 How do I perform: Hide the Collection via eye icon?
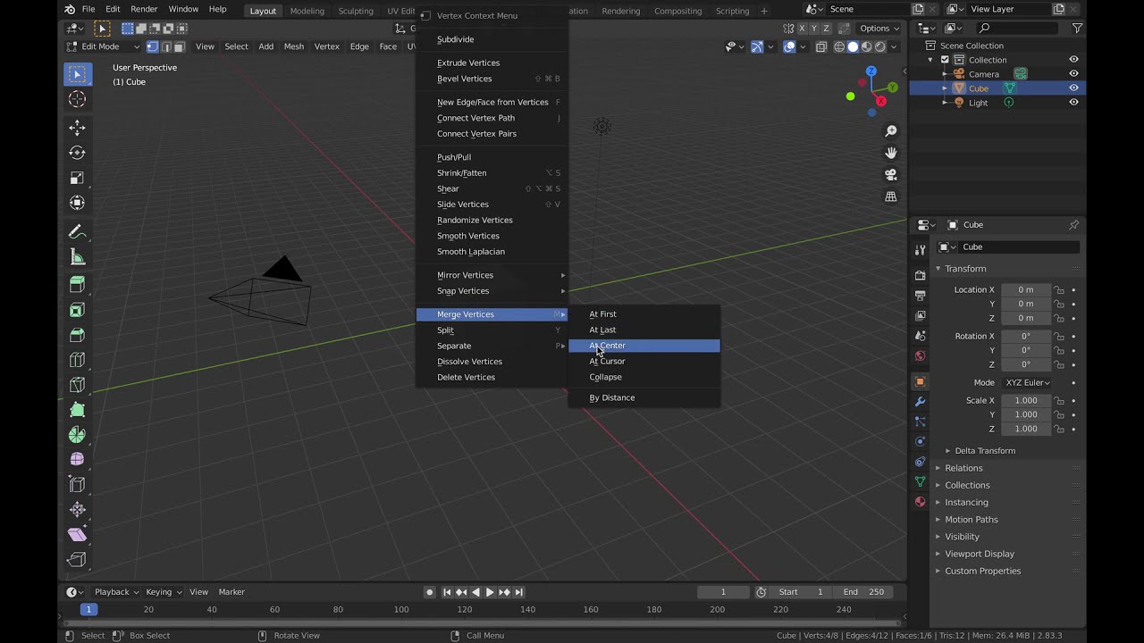(x=1073, y=60)
